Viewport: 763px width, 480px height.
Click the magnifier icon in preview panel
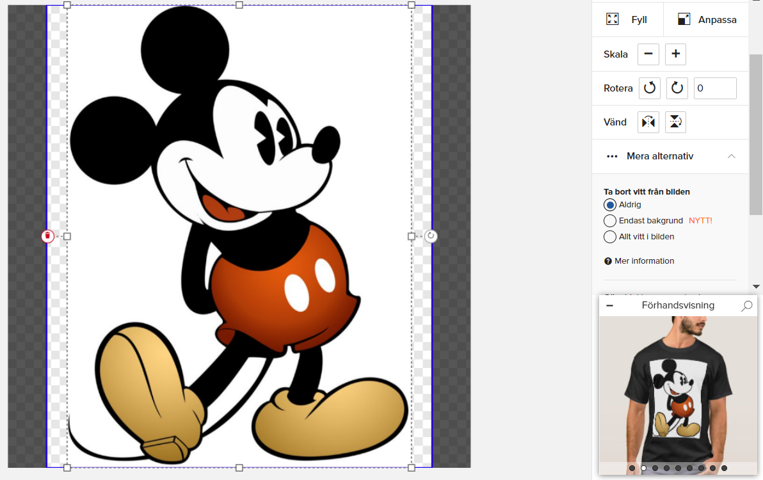click(747, 305)
